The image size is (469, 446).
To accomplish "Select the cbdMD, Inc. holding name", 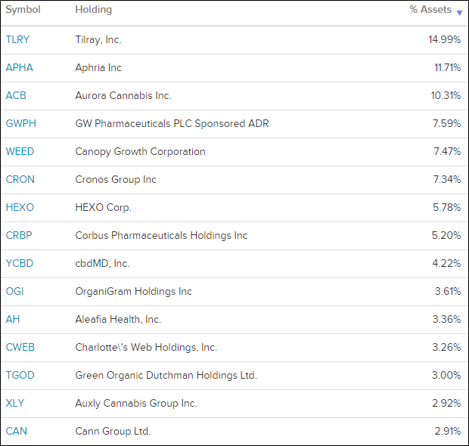I will [102, 263].
